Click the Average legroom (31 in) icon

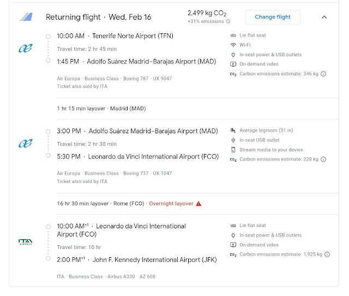[x=233, y=131]
